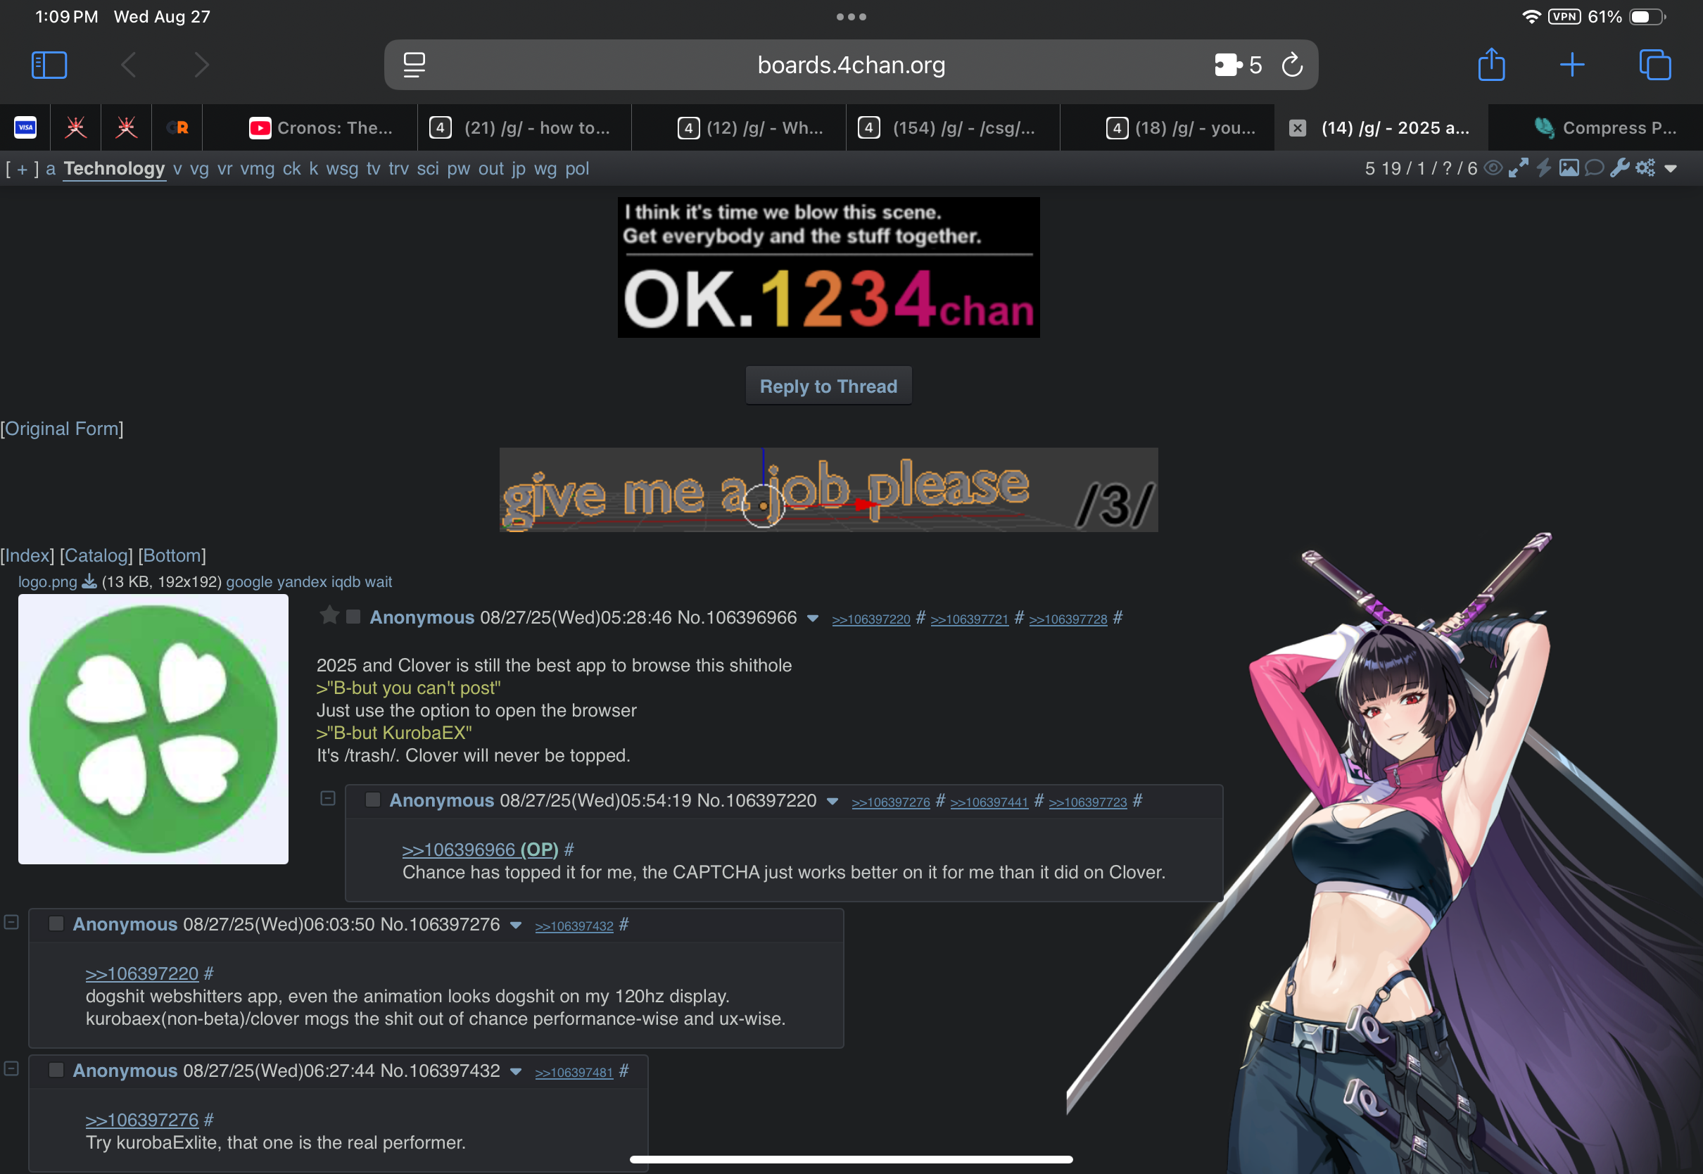1703x1174 pixels.
Task: Click the expand-all-images arrows icon
Action: pos(1518,168)
